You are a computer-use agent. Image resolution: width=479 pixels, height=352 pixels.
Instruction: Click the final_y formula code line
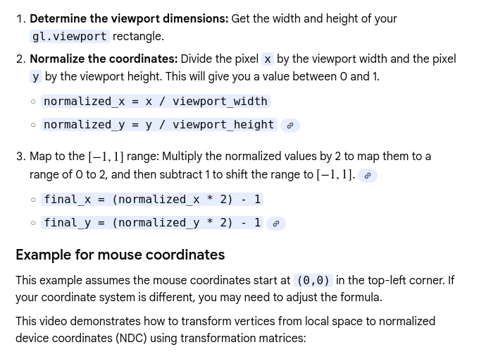(152, 223)
